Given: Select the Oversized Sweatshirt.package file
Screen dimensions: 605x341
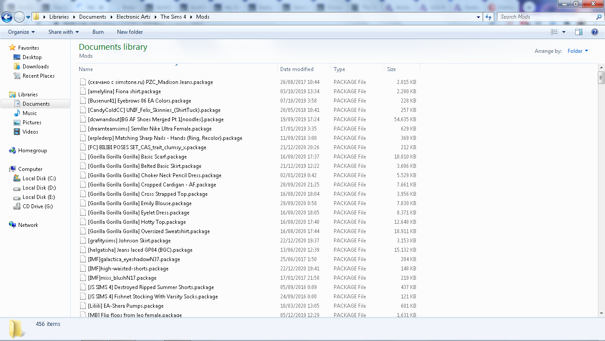Looking at the screenshot, I should [149, 231].
